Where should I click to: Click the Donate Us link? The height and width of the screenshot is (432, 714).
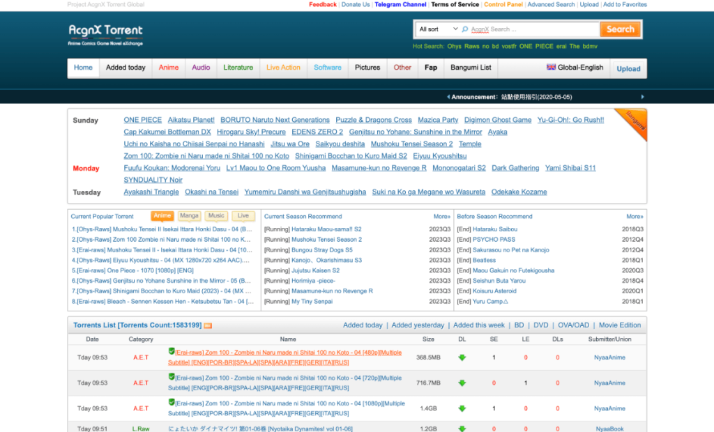pyautogui.click(x=356, y=5)
